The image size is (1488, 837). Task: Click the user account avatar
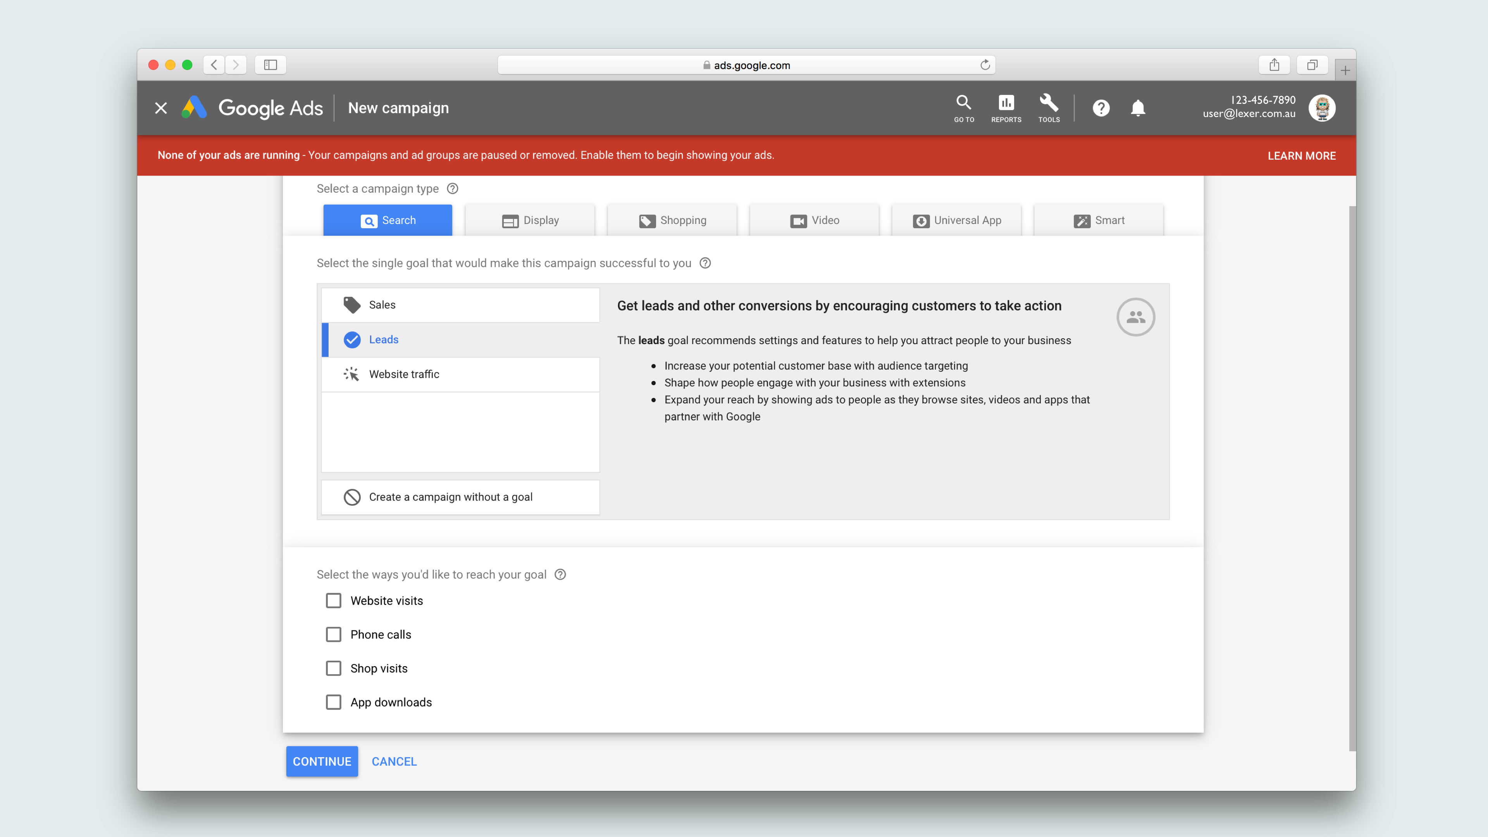pyautogui.click(x=1322, y=108)
